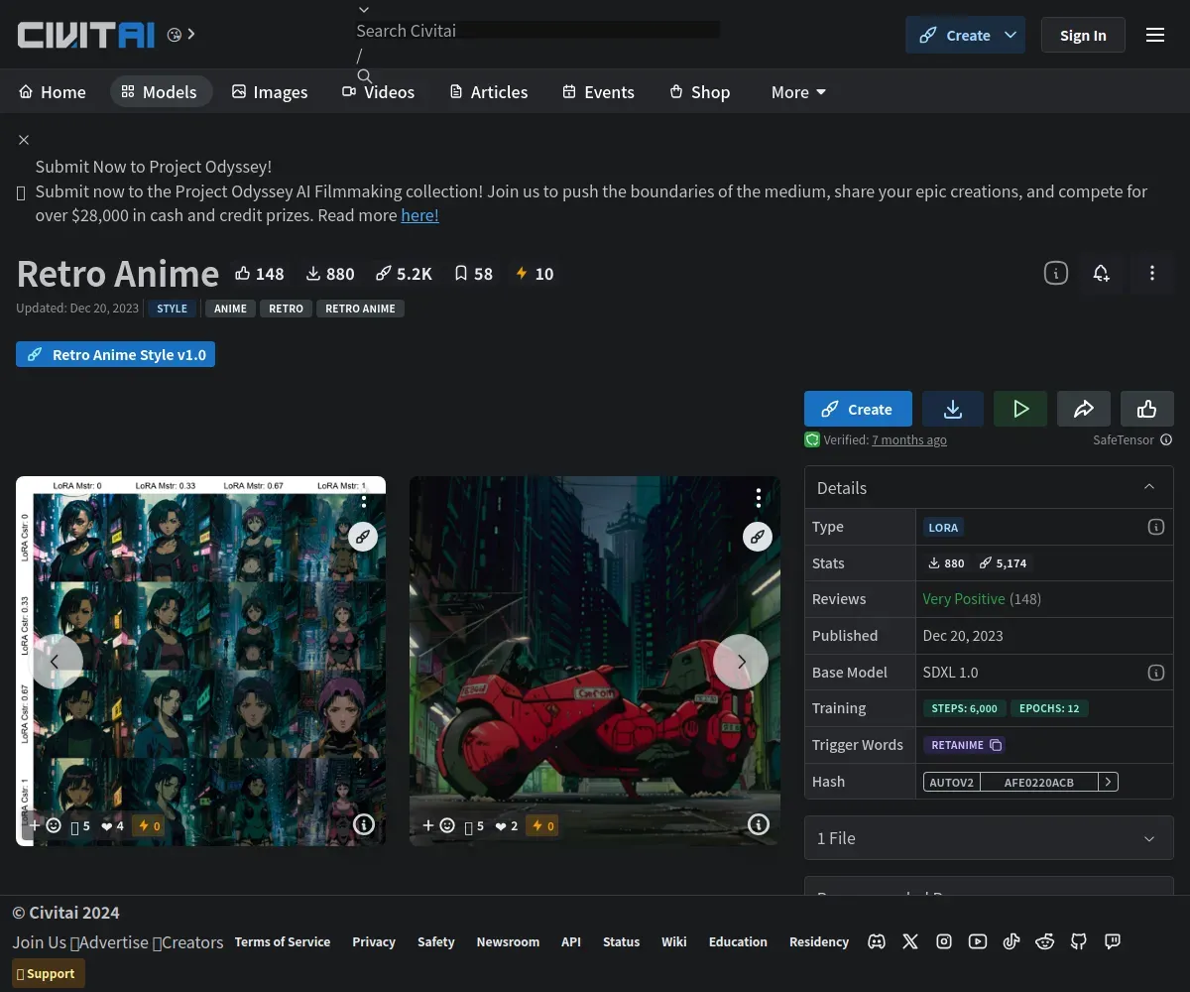Open the Shop tab
This screenshot has height=992, width=1190.
click(700, 92)
